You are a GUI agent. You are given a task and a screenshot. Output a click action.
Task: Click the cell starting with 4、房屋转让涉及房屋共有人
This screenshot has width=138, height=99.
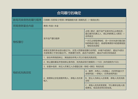(x=63, y=79)
